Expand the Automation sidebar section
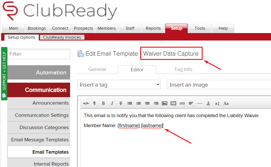271x167 pixels. point(39,72)
